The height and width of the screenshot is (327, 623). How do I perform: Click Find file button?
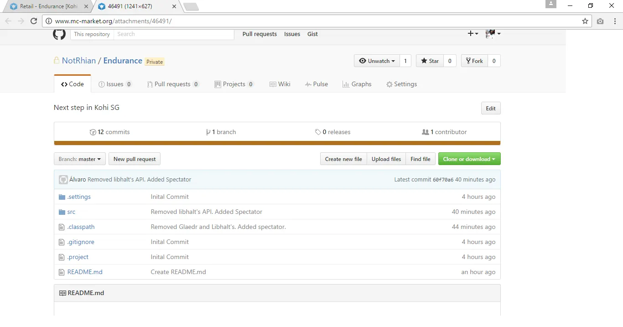(421, 159)
